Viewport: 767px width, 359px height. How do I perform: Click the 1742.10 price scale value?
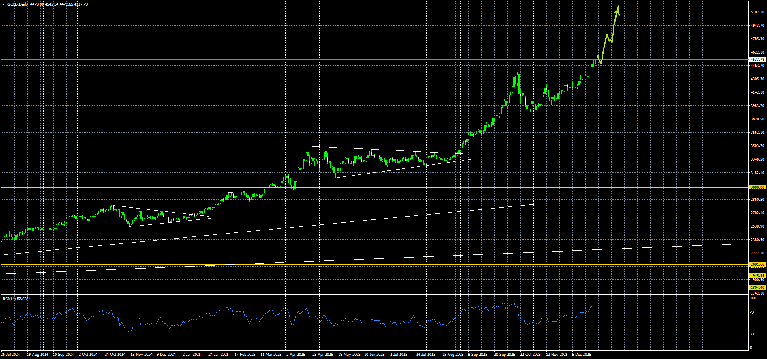[x=757, y=293]
